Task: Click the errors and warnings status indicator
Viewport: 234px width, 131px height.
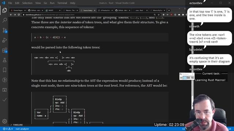Action: [x=8, y=129]
